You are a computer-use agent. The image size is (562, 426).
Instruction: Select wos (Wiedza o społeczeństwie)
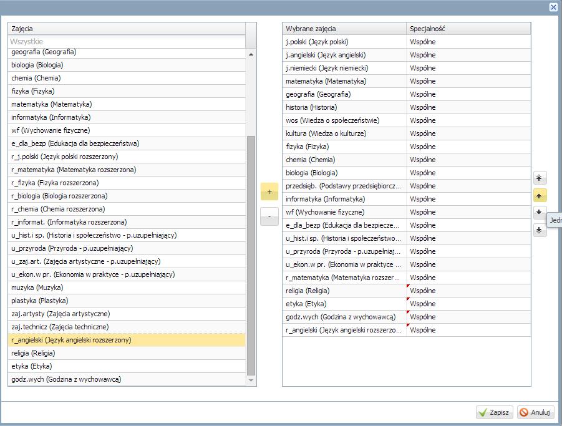(x=407, y=120)
